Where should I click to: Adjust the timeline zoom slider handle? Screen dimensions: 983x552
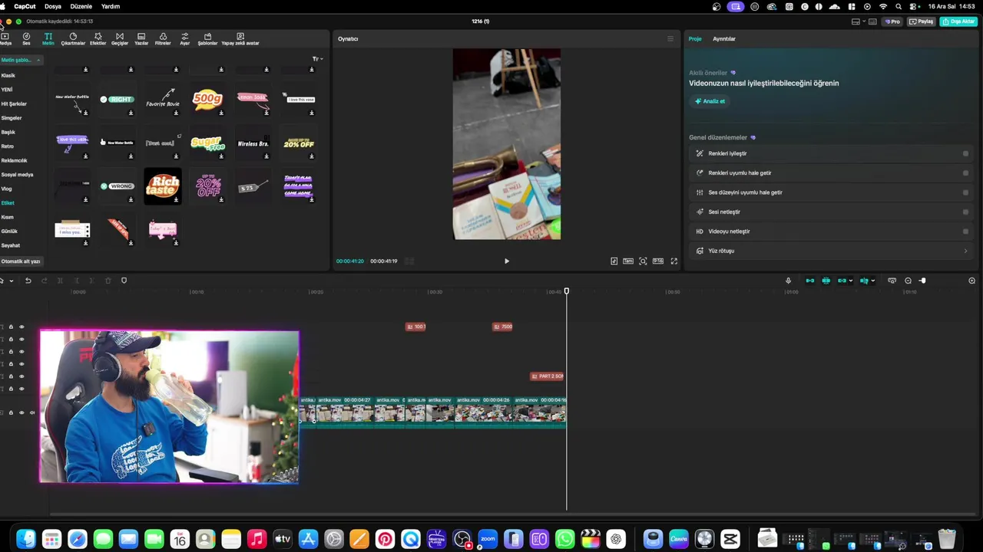point(922,281)
